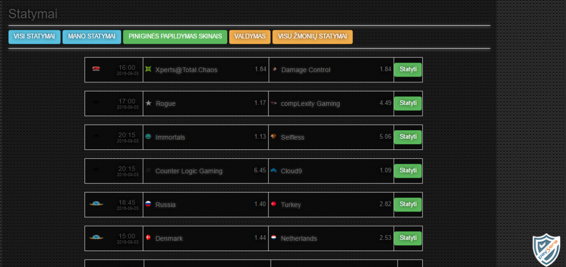Click odds 2.82 for Turkey
Screen dimensions: 566x267
(x=385, y=204)
